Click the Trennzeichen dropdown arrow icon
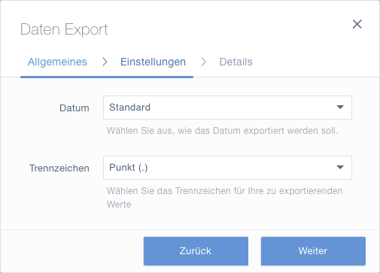Screen dimensions: 380x273 point(340,167)
